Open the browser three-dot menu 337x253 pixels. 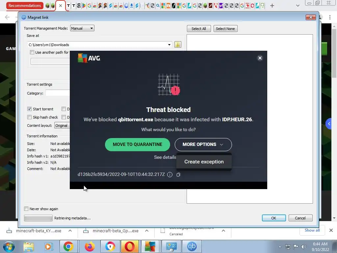click(330, 17)
